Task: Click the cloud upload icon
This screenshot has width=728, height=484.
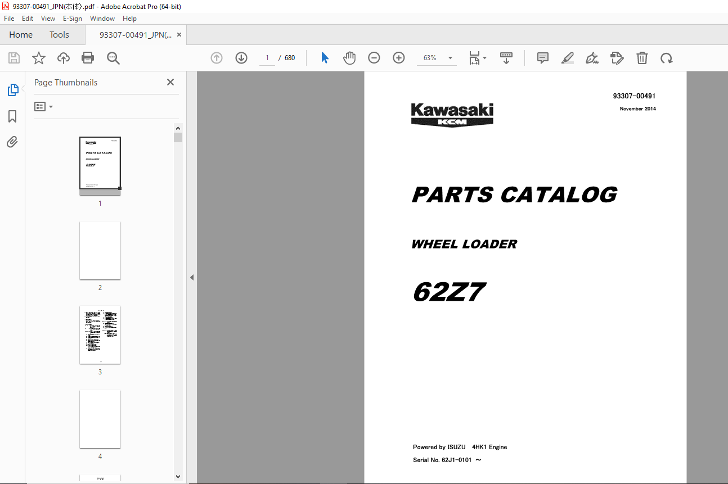Action: 64,58
